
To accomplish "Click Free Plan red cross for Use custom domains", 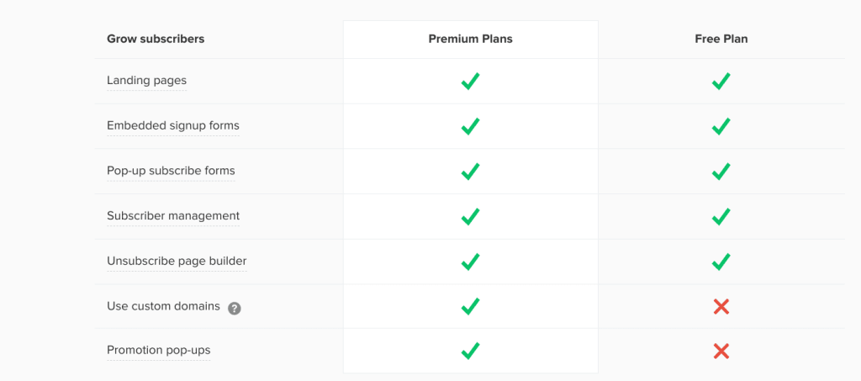I will [721, 307].
